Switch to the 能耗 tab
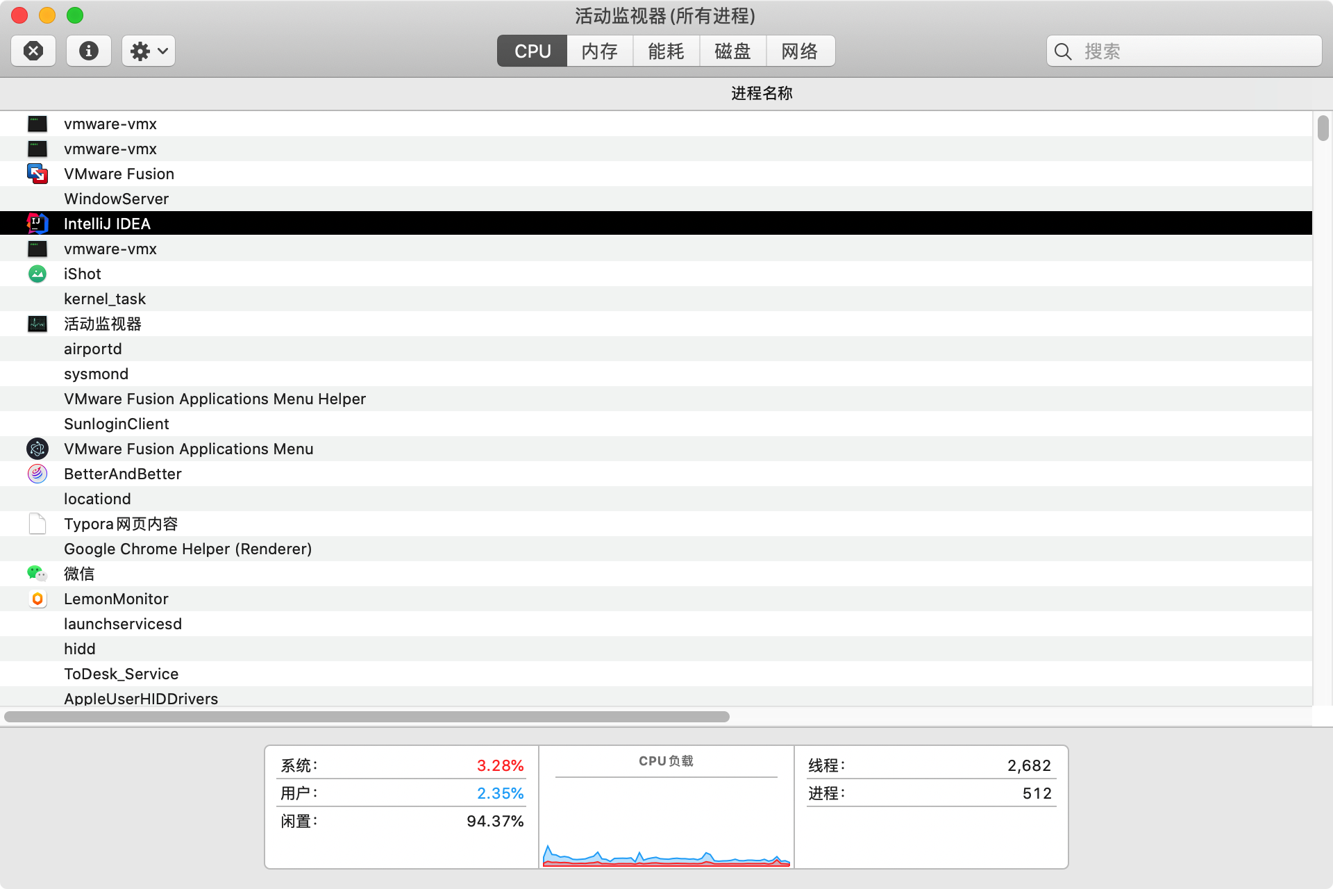This screenshot has width=1333, height=889. pos(666,51)
